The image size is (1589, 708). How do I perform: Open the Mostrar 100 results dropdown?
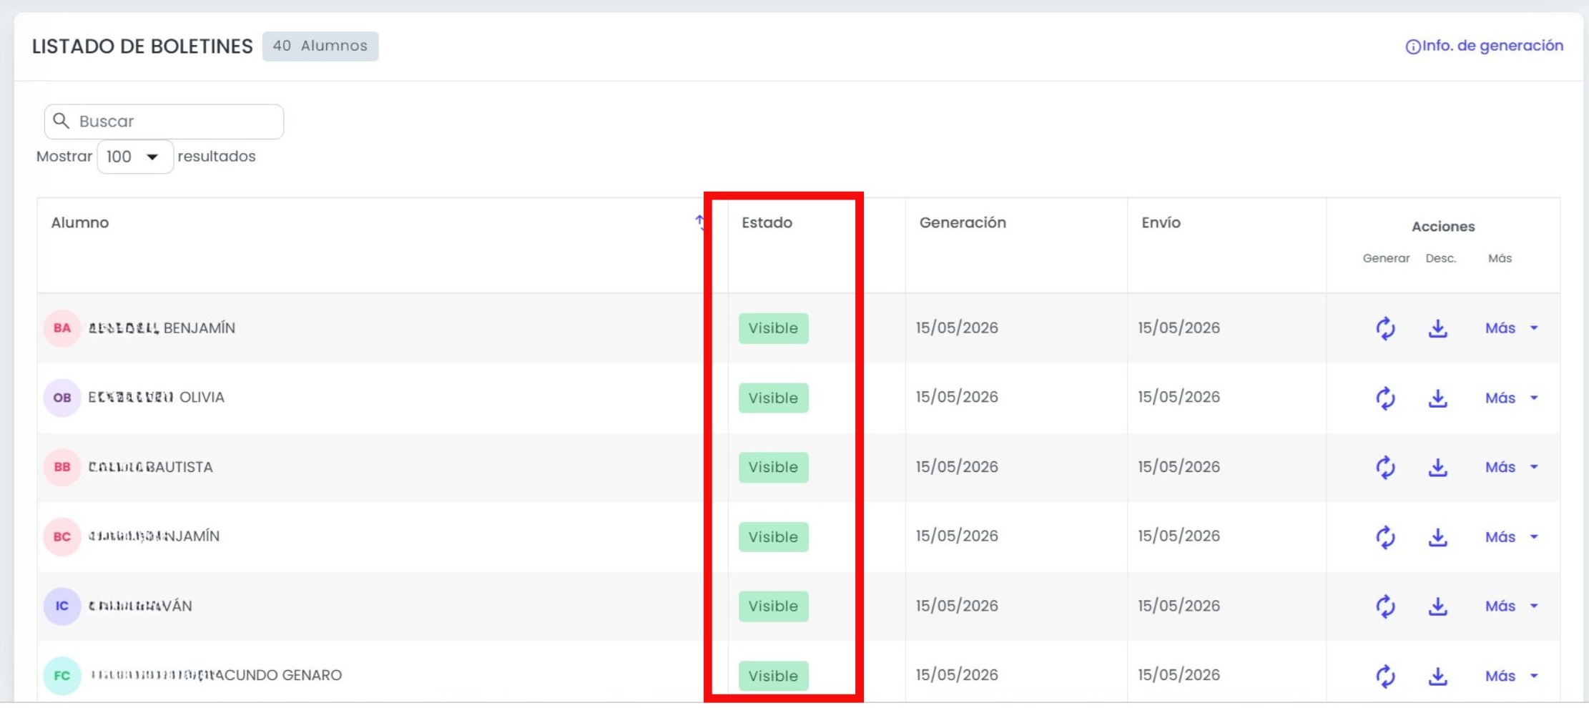(x=135, y=157)
